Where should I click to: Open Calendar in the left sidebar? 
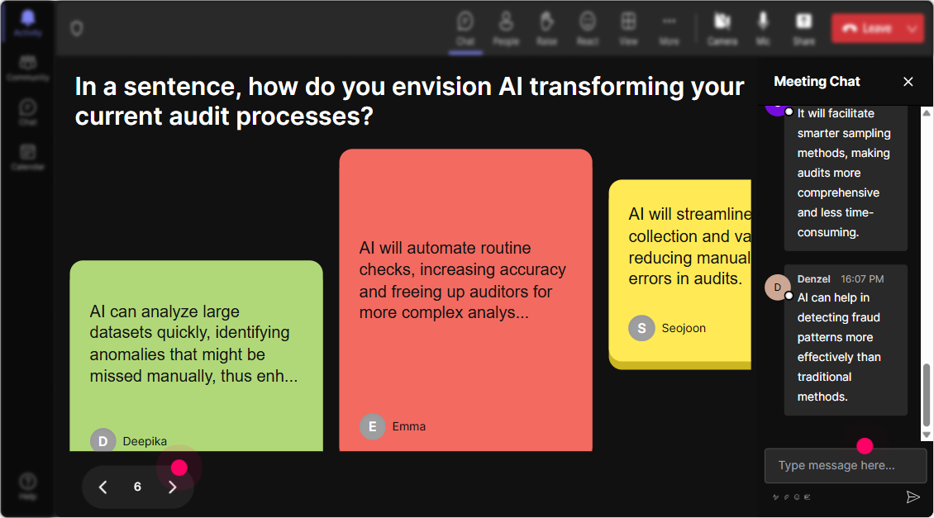[27, 157]
